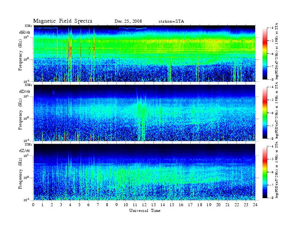
Task: Click hour '21' on the time axis
Action: pos(227,205)
